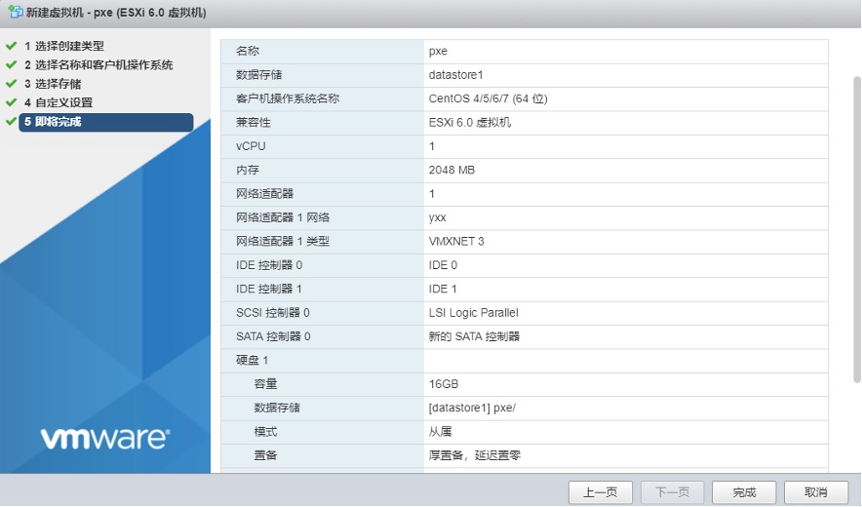Click the greyed-out 下一页 button
The height and width of the screenshot is (507, 862).
click(672, 492)
